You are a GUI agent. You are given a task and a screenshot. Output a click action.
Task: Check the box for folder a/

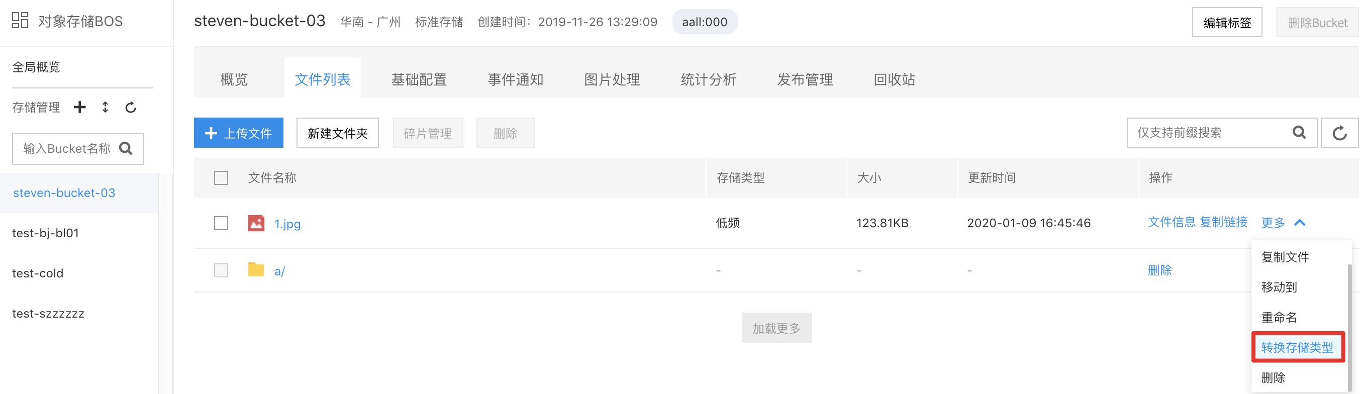(221, 270)
